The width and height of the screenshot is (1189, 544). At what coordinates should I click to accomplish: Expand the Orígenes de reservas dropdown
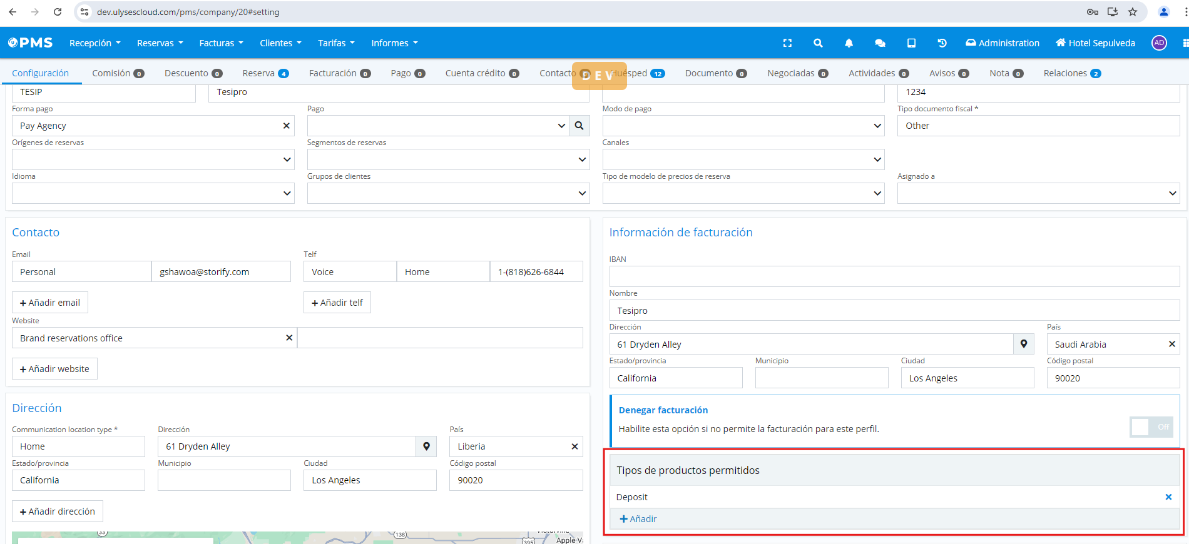(287, 159)
